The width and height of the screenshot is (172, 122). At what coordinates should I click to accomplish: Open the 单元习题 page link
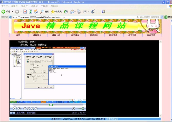(132, 35)
